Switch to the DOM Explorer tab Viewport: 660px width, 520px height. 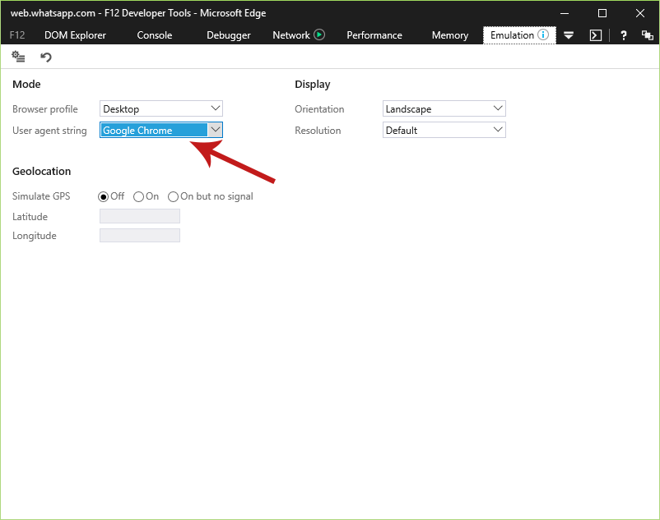coord(76,35)
